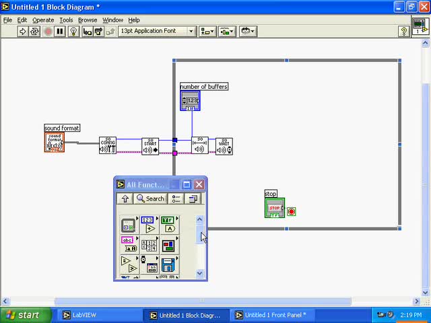Screen dimensions: 431x323
Task: Open the String subpalette
Action: tap(129, 245)
